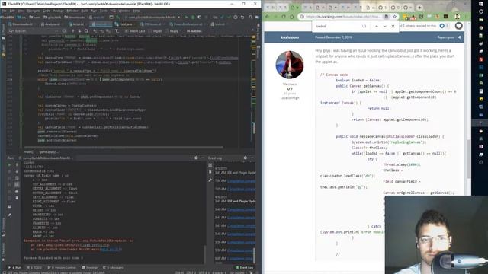Click the find-bar filter funnel icon
Screen dimensions: 488x274
(117, 31)
